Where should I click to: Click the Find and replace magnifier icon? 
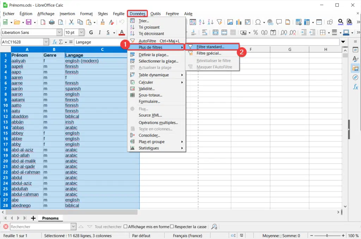pyautogui.click(x=341, y=22)
